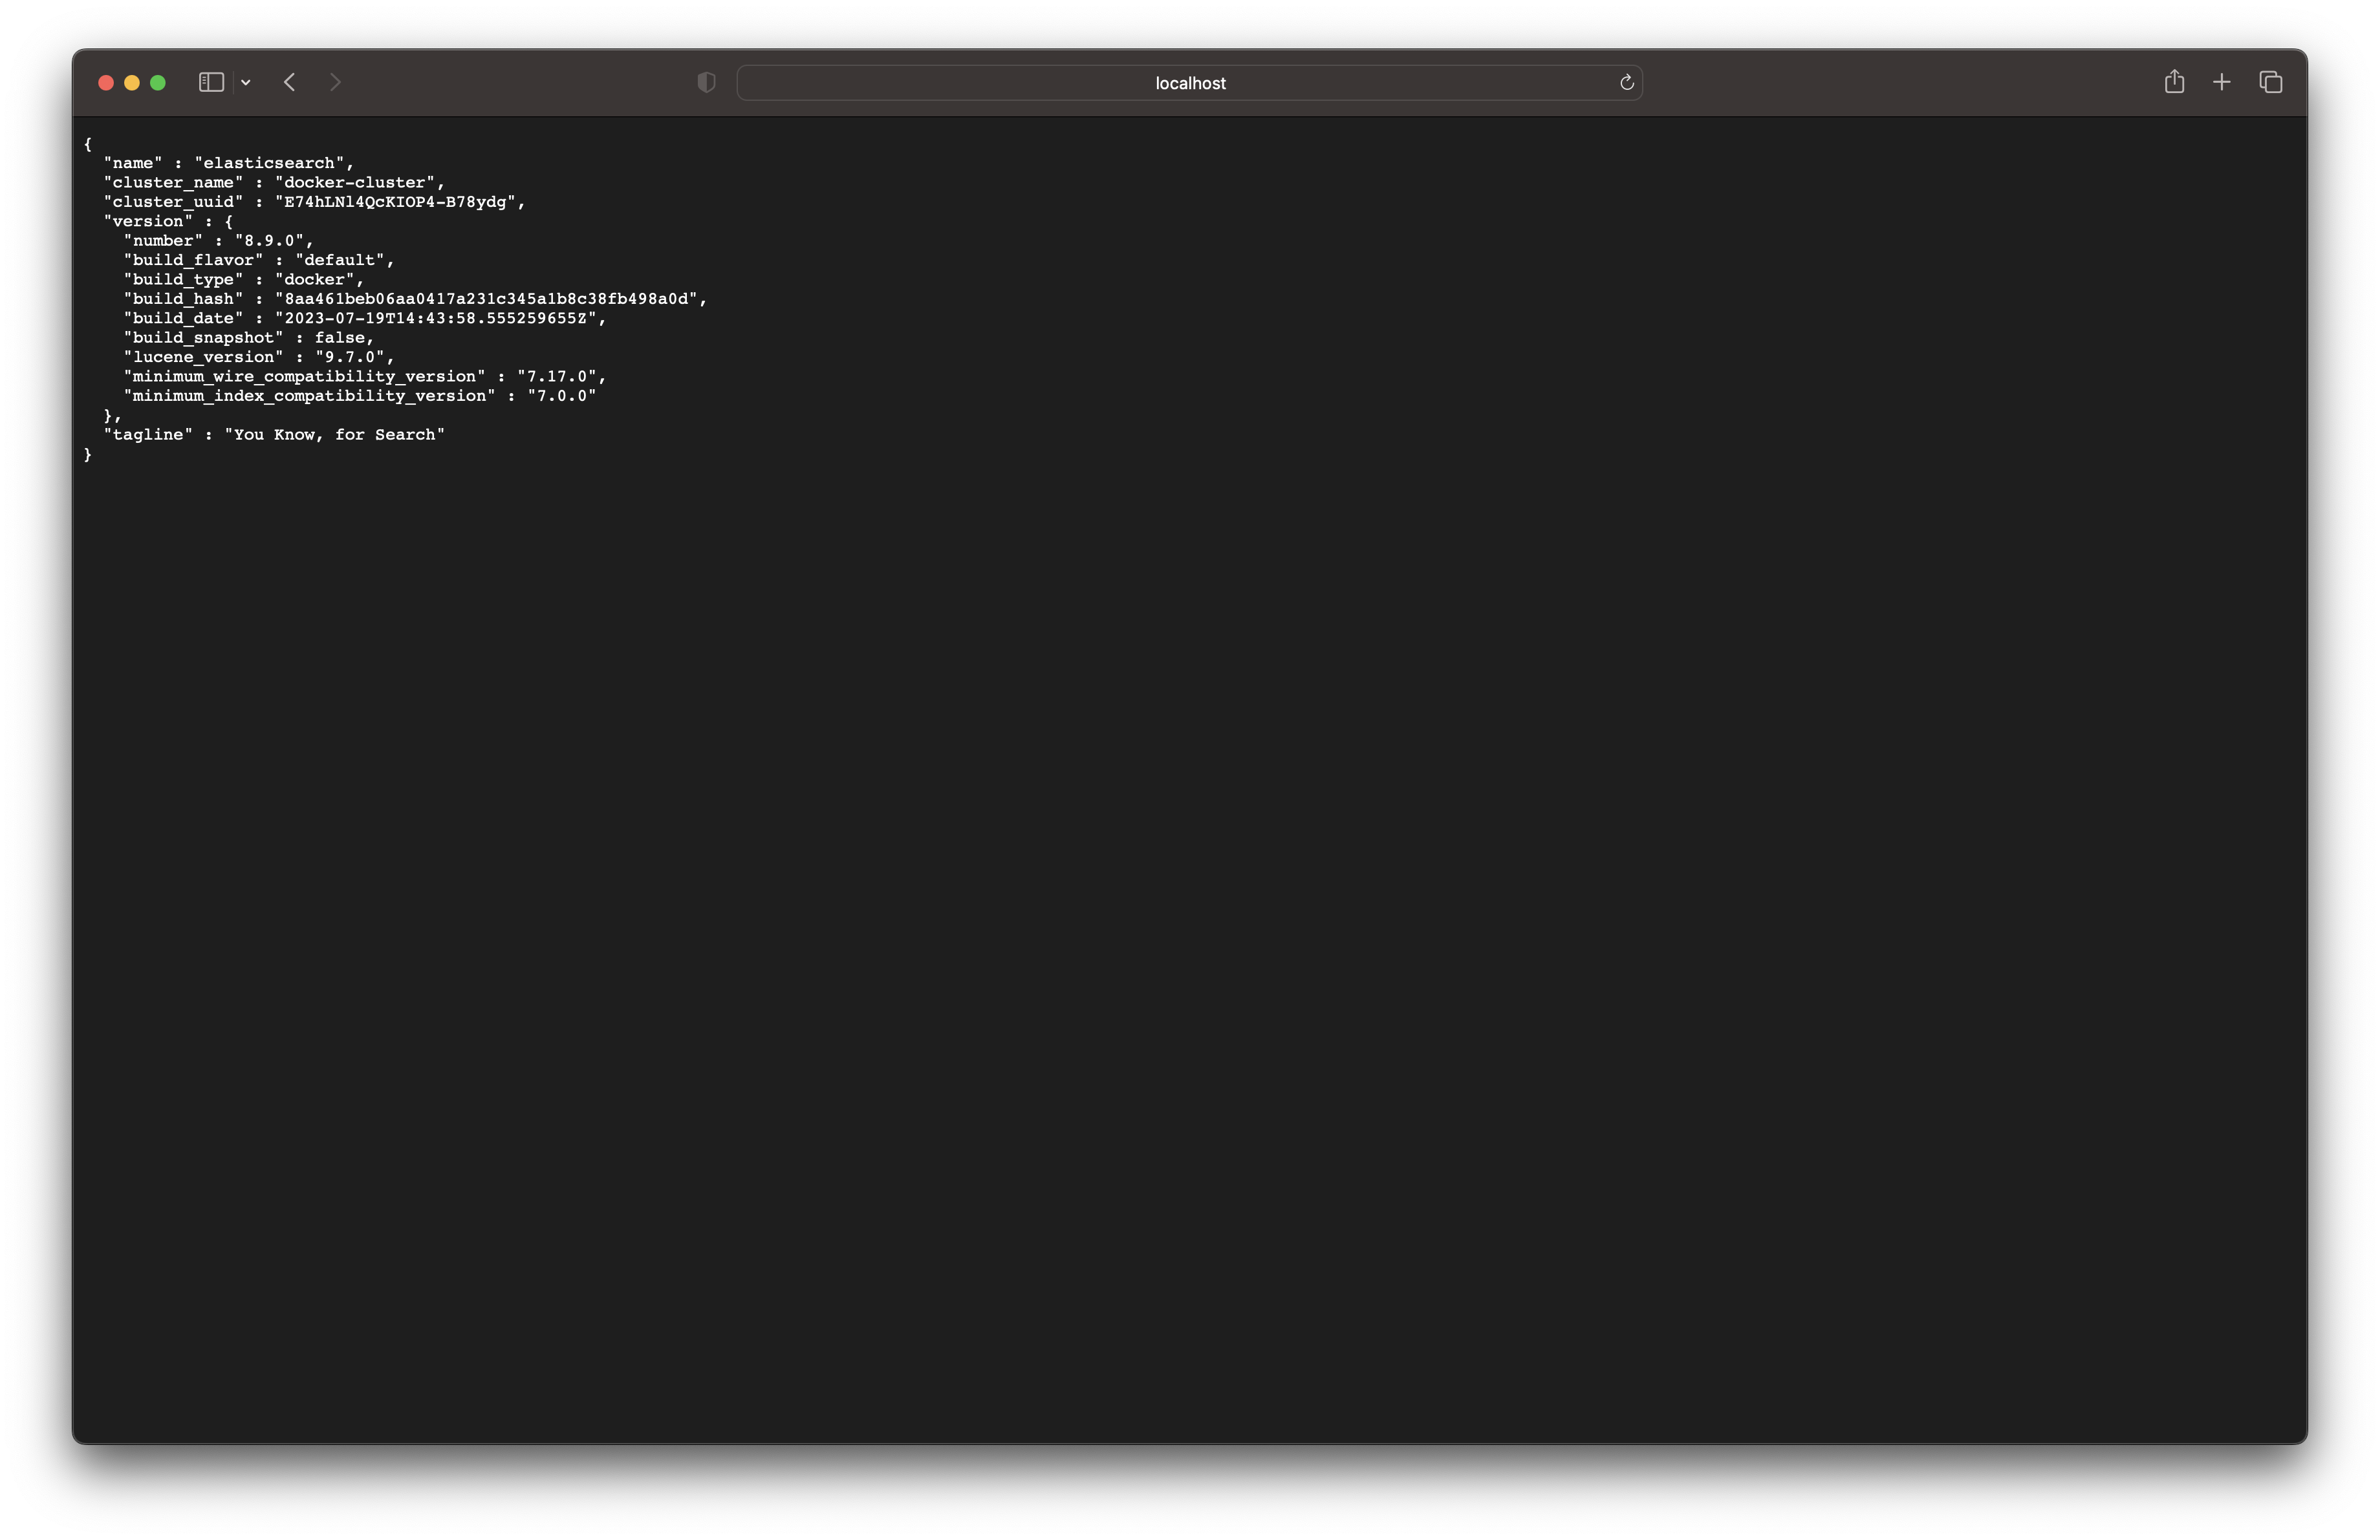Open the Privacy Report shield icon
Viewport: 2380px width, 1540px height.
[706, 83]
